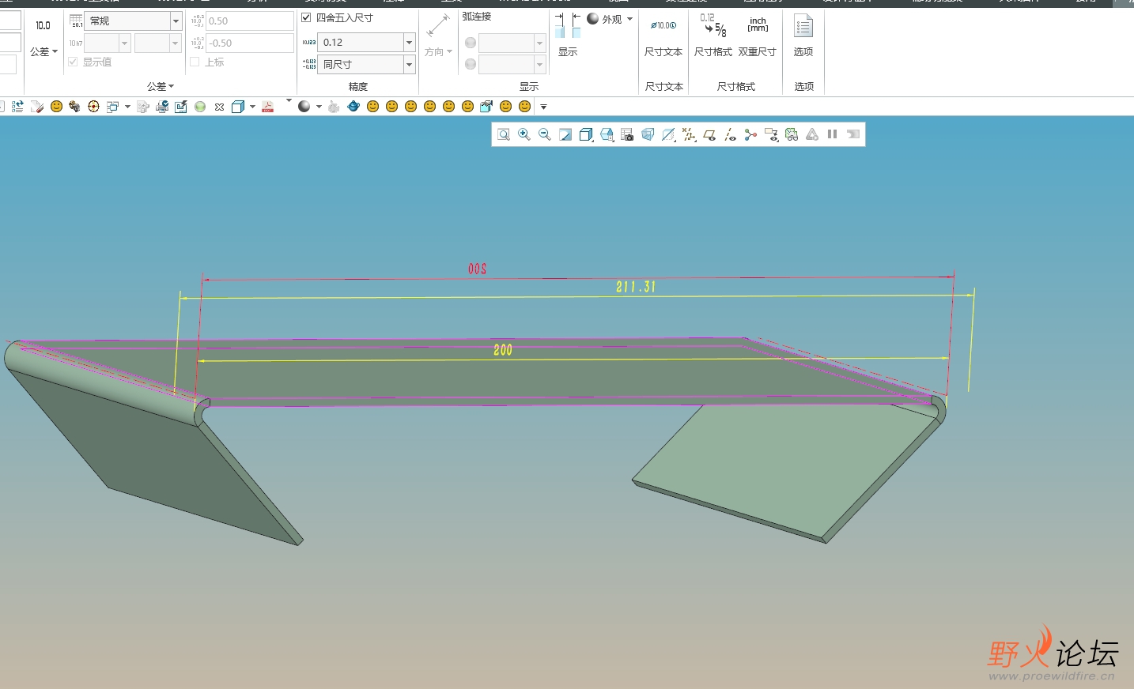
Task: Toggle the spin center icon
Action: tap(750, 134)
